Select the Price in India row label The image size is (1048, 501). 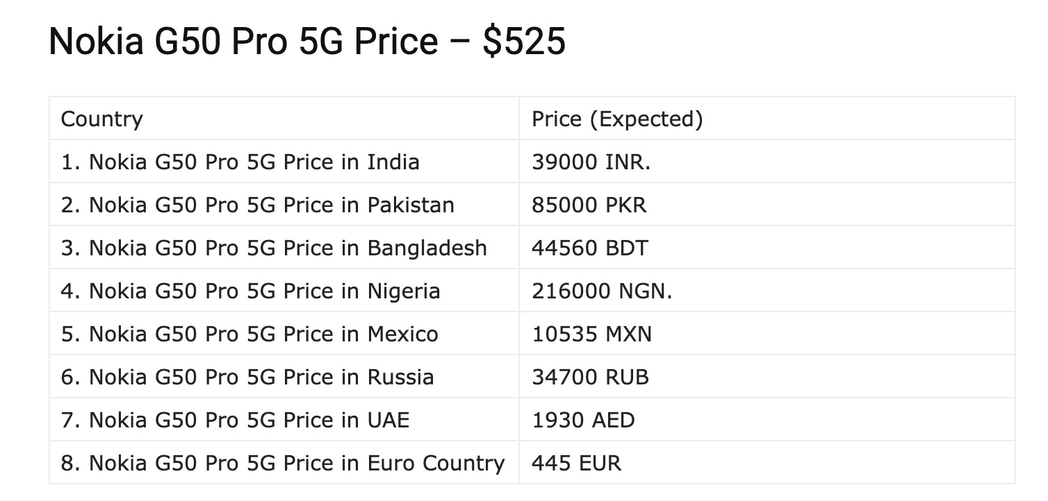(240, 162)
